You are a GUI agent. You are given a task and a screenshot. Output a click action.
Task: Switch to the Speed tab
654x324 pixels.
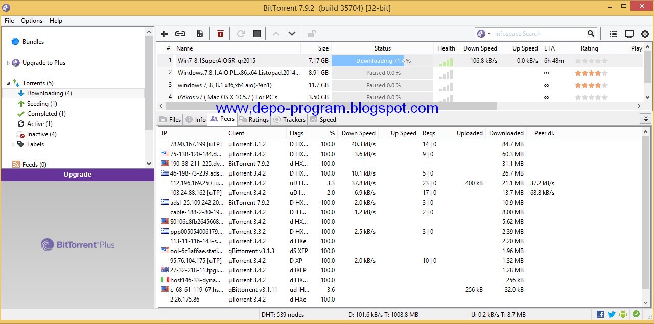323,120
